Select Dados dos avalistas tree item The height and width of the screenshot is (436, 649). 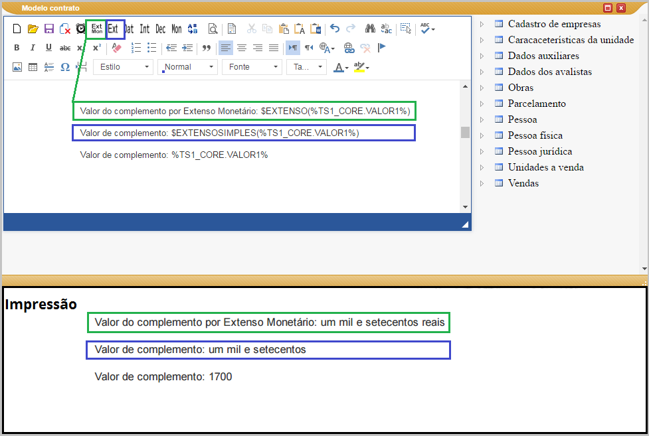549,72
